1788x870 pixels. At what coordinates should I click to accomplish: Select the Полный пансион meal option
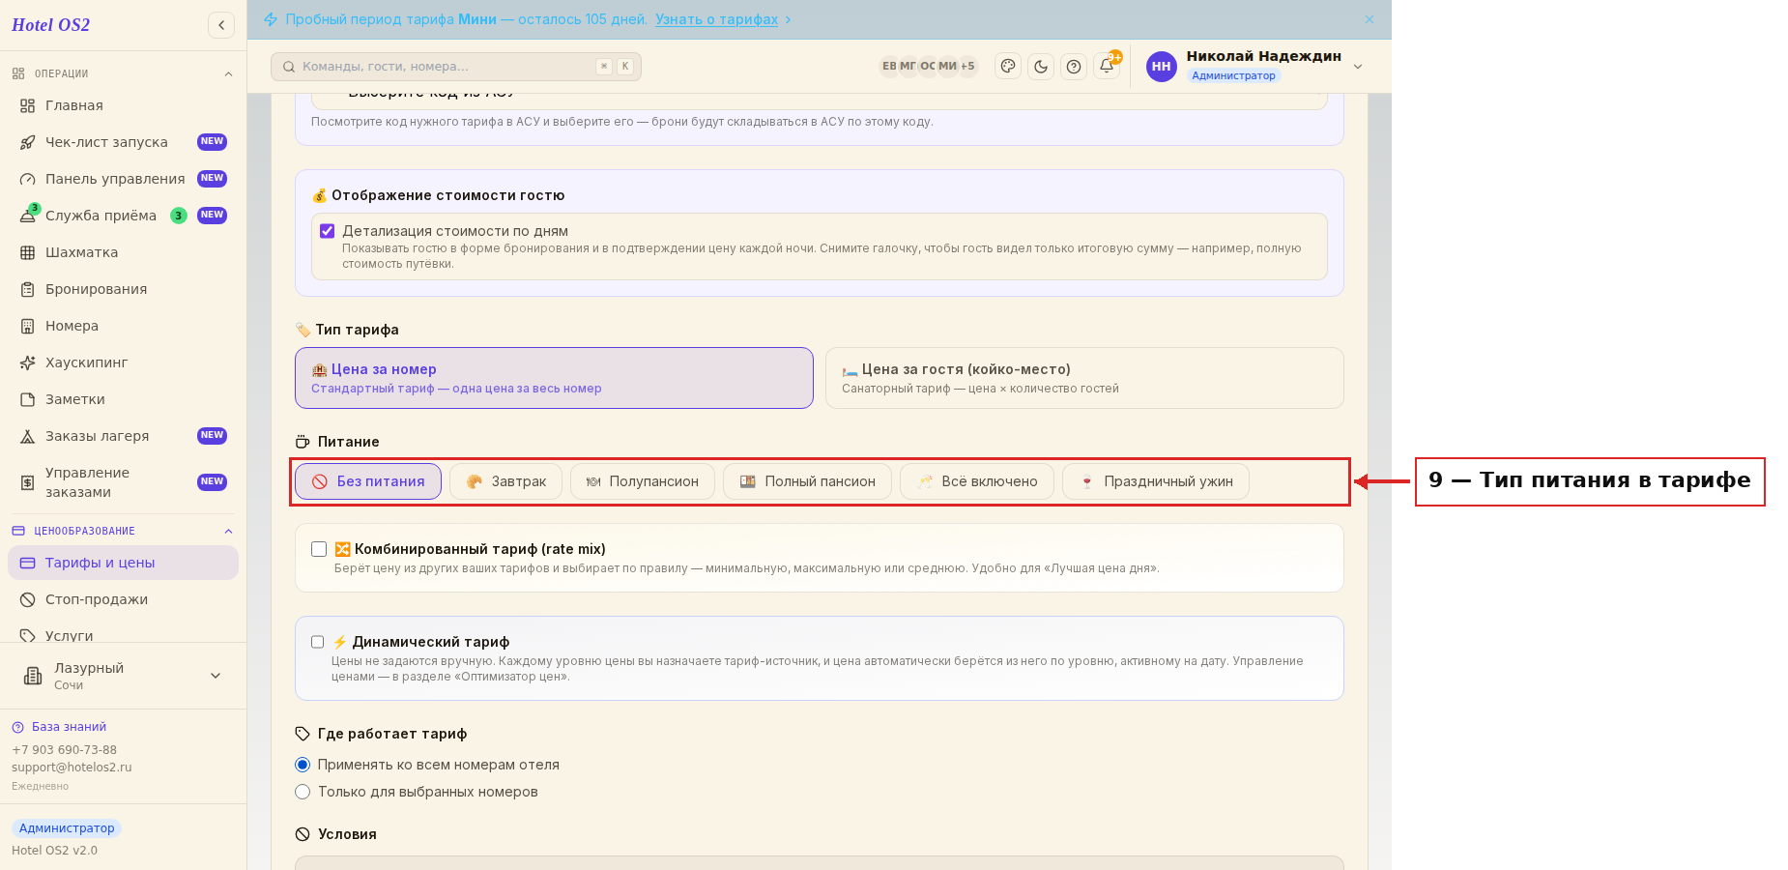pyautogui.click(x=807, y=481)
